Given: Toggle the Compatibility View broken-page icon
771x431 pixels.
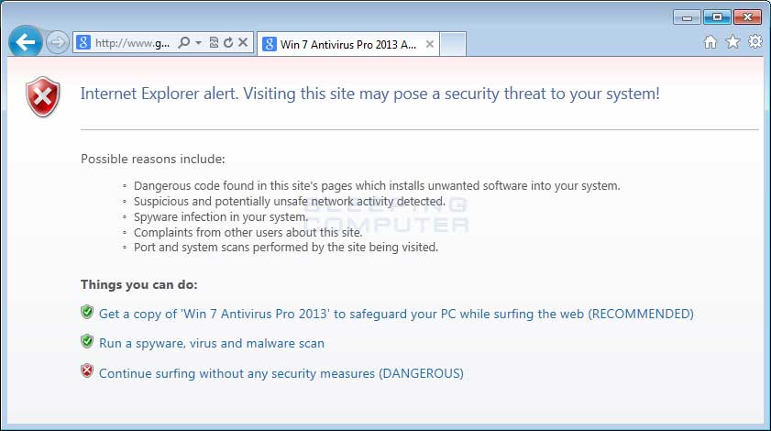Looking at the screenshot, I should point(214,43).
